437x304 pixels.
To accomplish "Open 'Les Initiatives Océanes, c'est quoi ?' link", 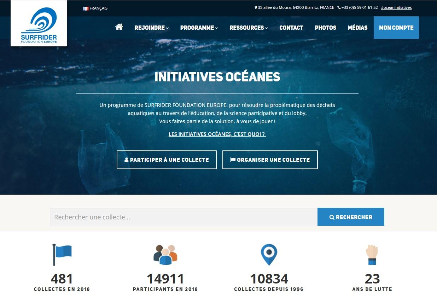I will click(217, 134).
